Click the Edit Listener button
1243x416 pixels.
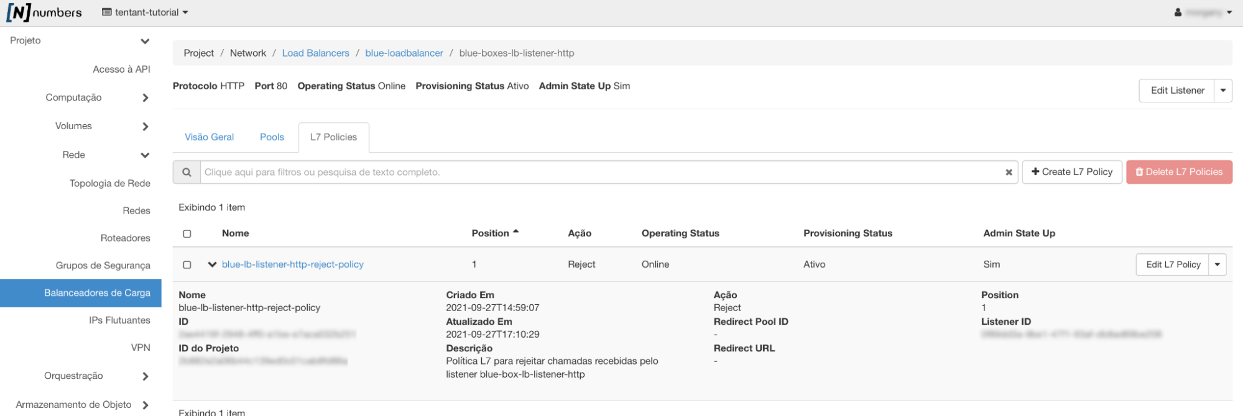pyautogui.click(x=1177, y=91)
